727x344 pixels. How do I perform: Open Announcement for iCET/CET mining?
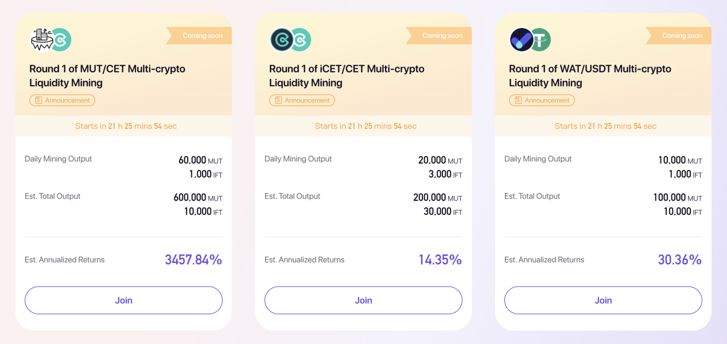tap(302, 101)
